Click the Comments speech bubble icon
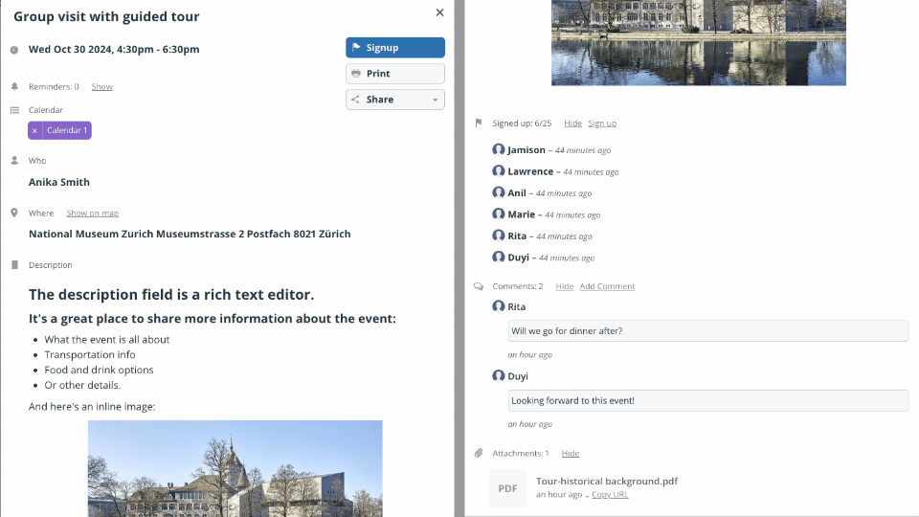 pyautogui.click(x=479, y=286)
